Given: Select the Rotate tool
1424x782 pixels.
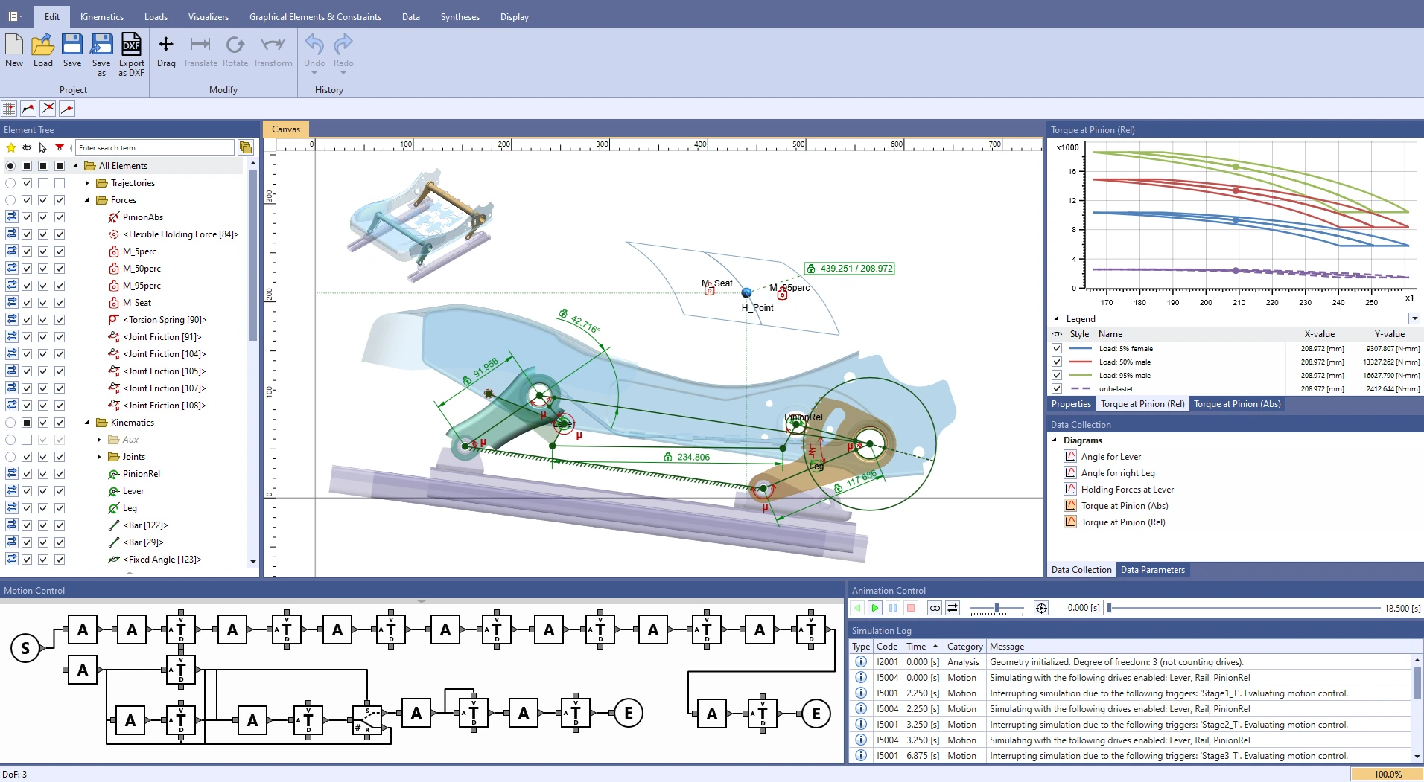Looking at the screenshot, I should 235,51.
